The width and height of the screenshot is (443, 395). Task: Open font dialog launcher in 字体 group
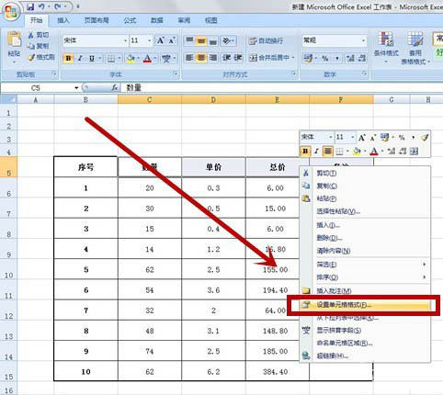tap(176, 73)
